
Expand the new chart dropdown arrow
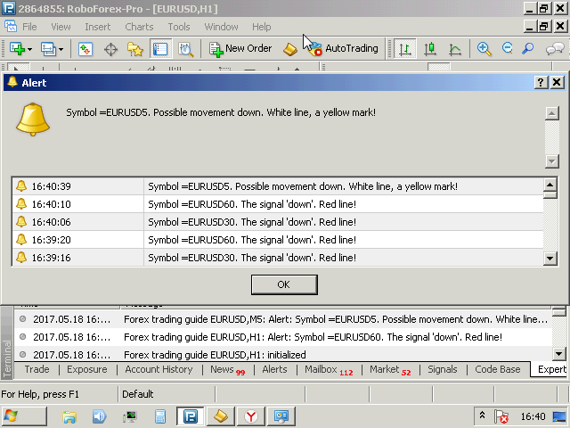(x=31, y=50)
